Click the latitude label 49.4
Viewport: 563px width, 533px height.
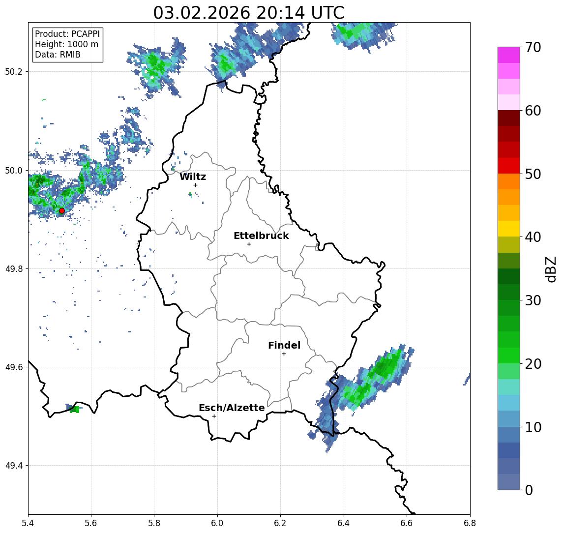[x=14, y=466]
